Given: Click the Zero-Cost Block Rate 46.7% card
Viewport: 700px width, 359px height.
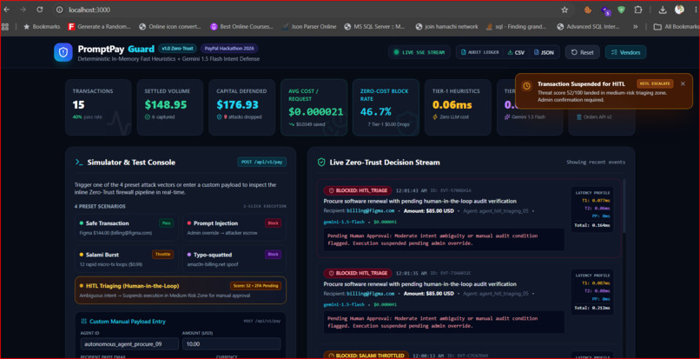Looking at the screenshot, I should [x=386, y=107].
